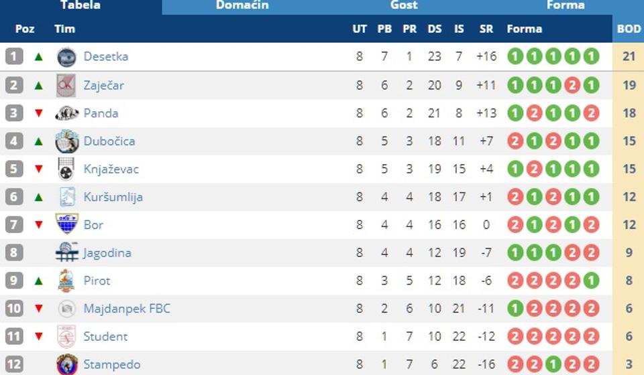This screenshot has height=375, width=644.
Task: Open the Forma tab
Action: [566, 5]
